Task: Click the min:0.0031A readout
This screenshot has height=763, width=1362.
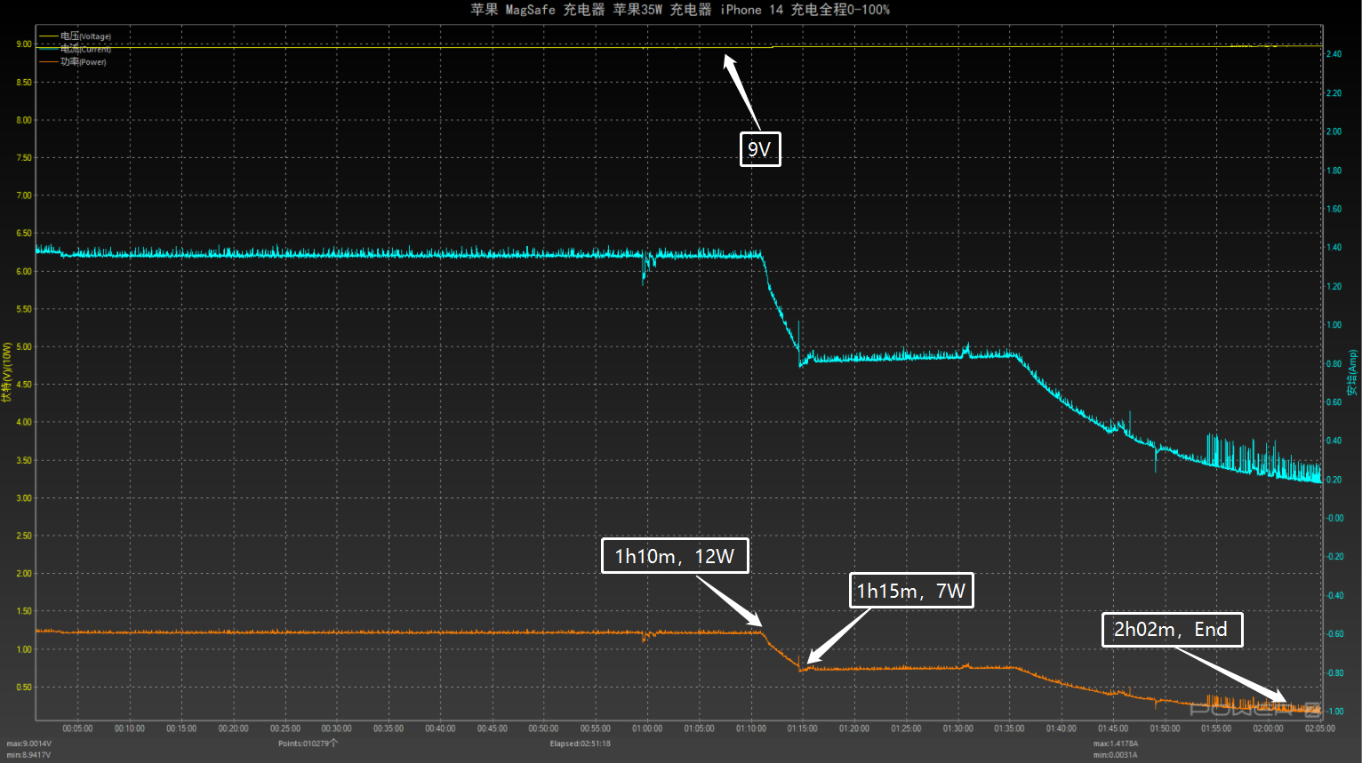Action: pyautogui.click(x=1115, y=755)
